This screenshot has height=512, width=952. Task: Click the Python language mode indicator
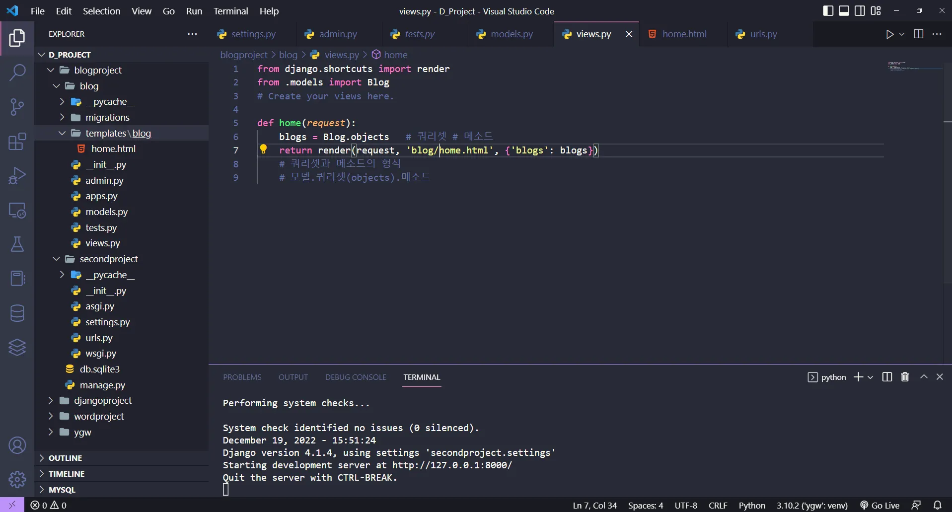pyautogui.click(x=751, y=505)
